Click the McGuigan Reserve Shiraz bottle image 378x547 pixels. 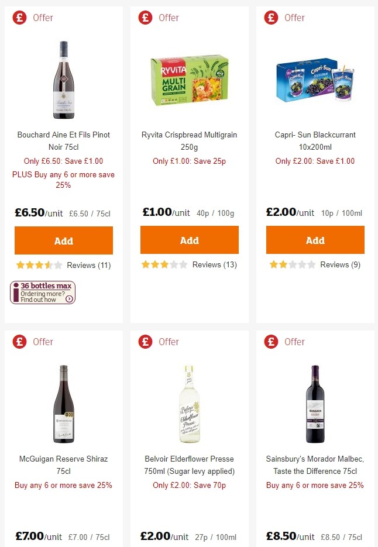[63, 402]
